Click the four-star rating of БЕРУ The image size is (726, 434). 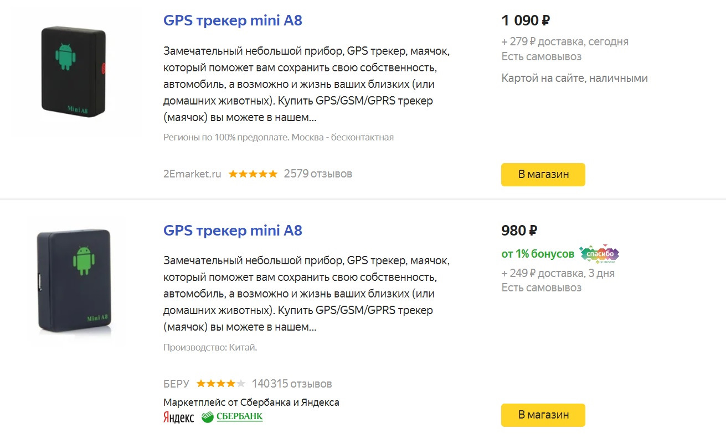pos(221,384)
